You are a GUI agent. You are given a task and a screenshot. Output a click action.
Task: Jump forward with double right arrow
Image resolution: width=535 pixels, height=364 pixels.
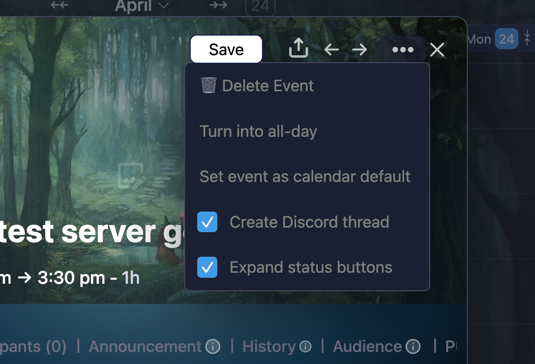pyautogui.click(x=218, y=5)
